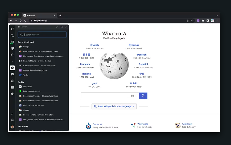The width and height of the screenshot is (231, 145).
Task: Go forward with browser forward arrow
Action: point(16,20)
